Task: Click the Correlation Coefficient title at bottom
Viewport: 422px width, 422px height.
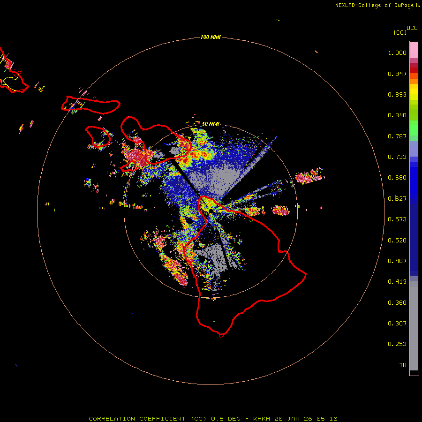Action: pyautogui.click(x=213, y=419)
